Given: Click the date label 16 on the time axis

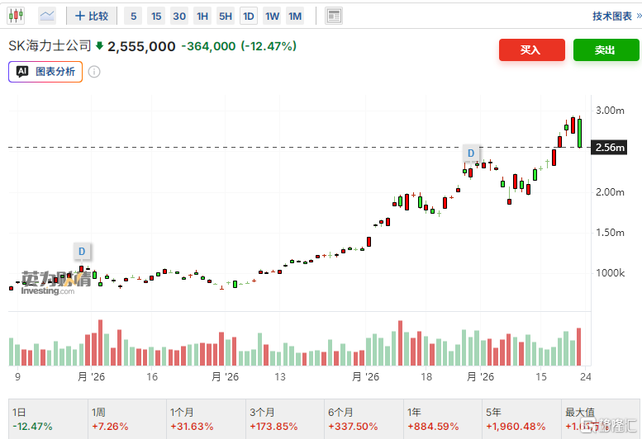Looking at the screenshot, I should click(152, 376).
